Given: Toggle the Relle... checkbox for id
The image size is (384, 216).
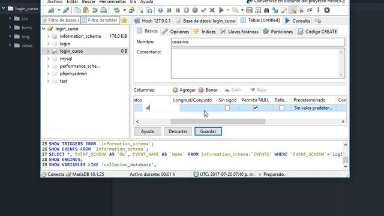Looking at the screenshot, I should click(281, 108).
